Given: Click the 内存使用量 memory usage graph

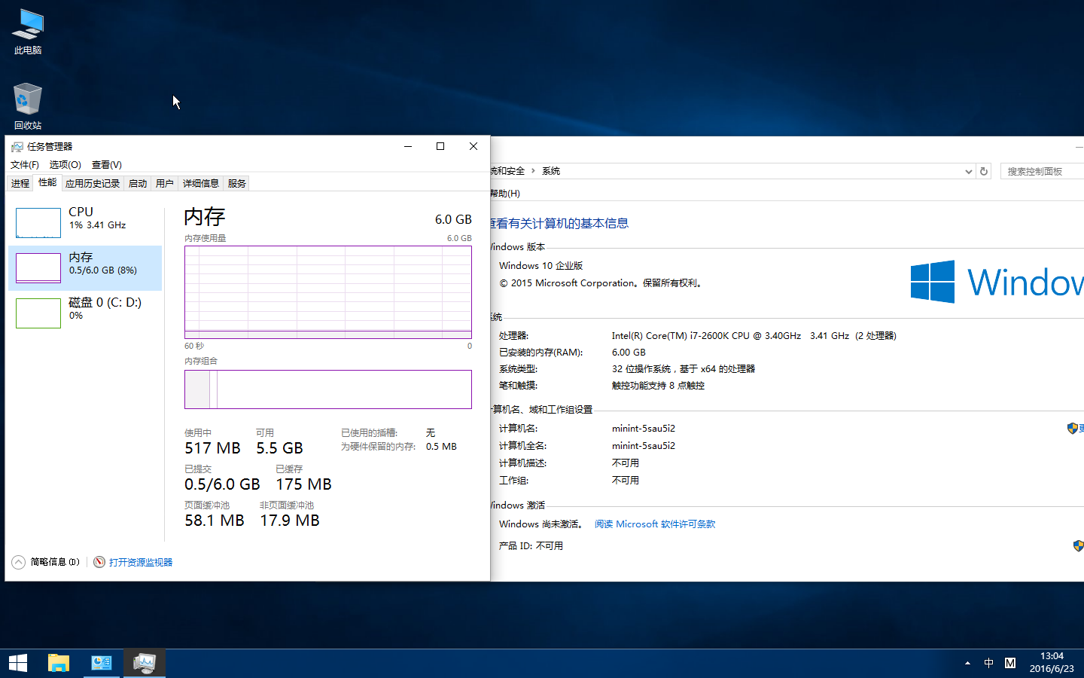Looking at the screenshot, I should point(328,292).
